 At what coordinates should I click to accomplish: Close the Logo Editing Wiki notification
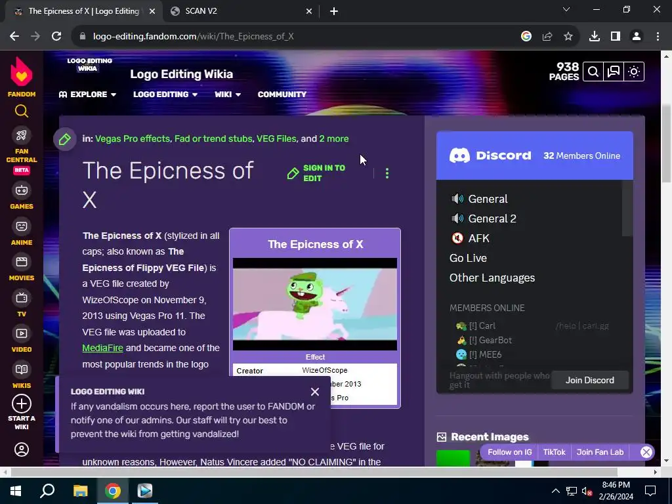pos(315,392)
